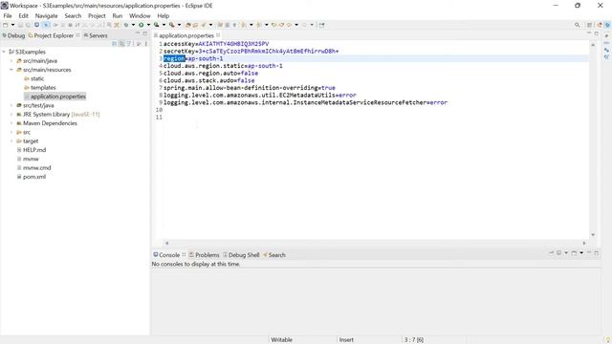Open the Debug configurations dropdown arrow
Viewport: 612px width, 344px height.
(x=133, y=25)
